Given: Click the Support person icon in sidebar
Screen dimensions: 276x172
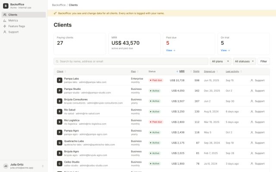Looking at the screenshot, I should (x=5, y=32).
